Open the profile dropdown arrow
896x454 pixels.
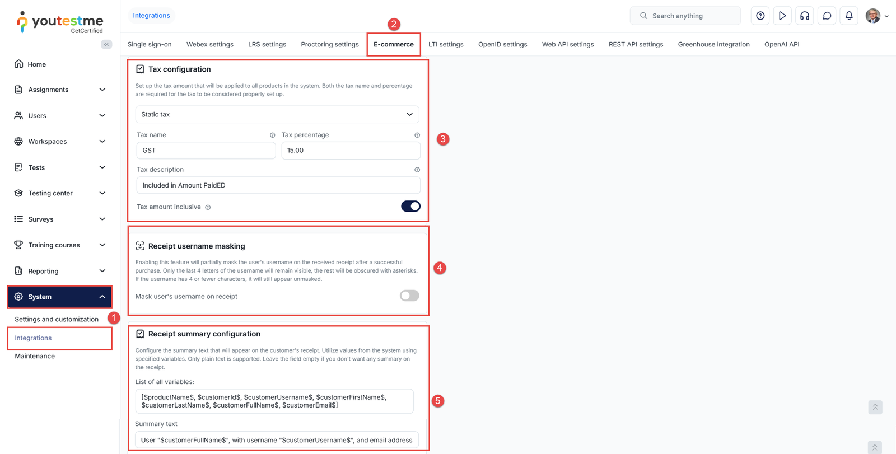tap(886, 16)
